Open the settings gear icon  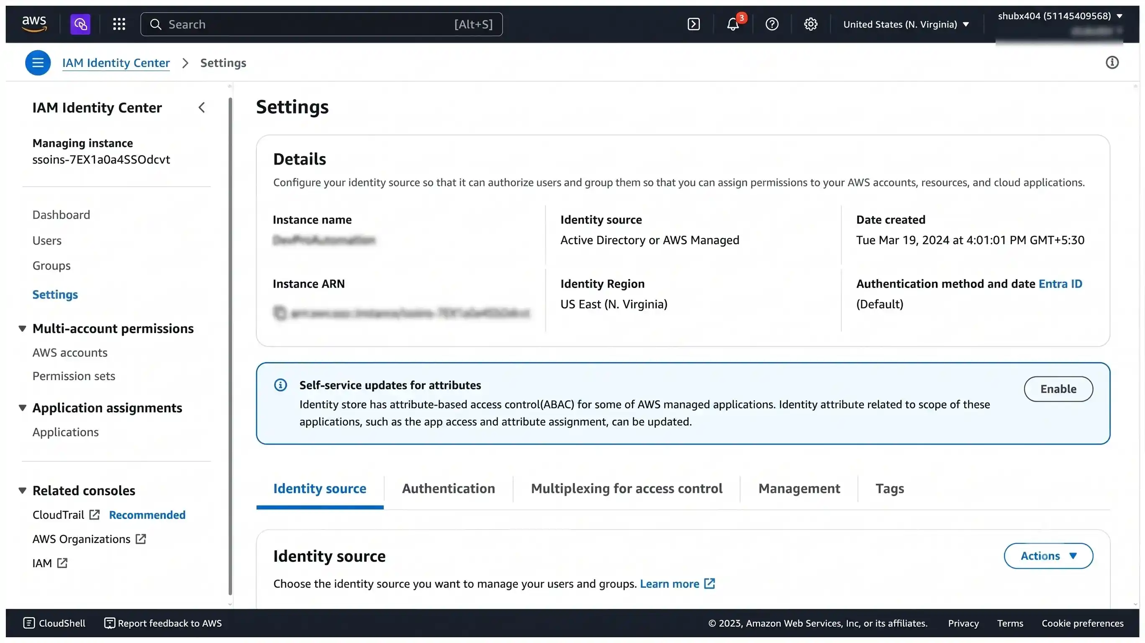point(811,24)
